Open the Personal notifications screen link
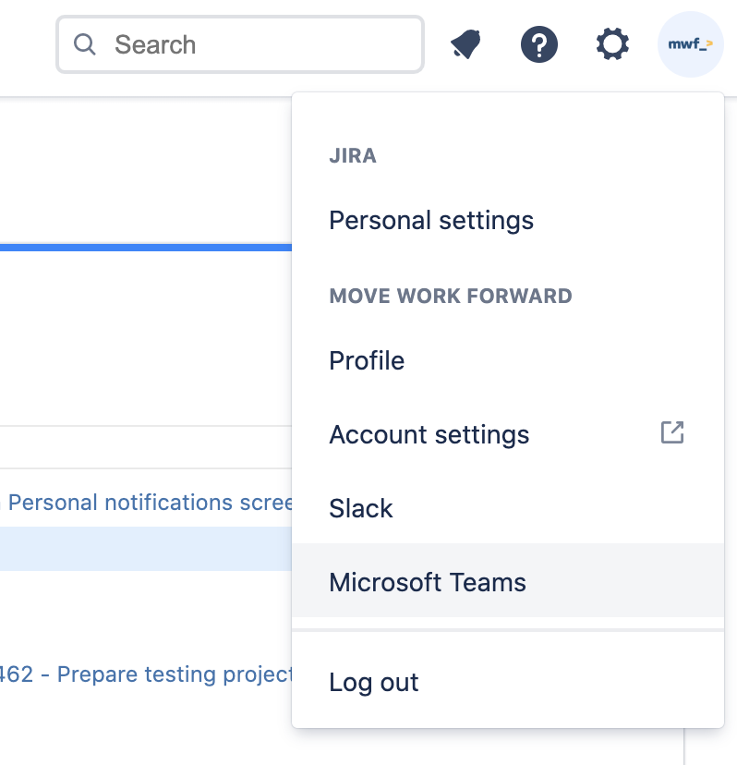737x765 pixels. coord(150,503)
